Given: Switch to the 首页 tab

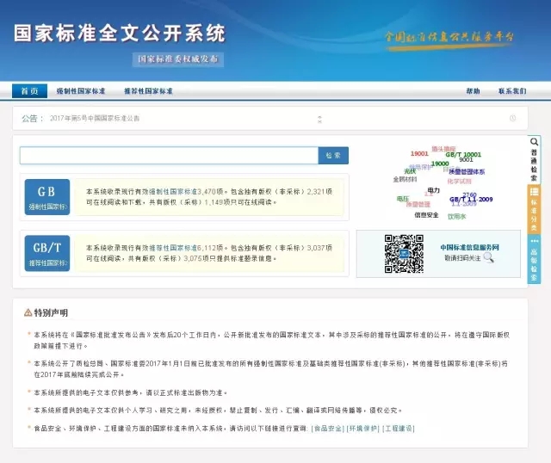Looking at the screenshot, I should (29, 91).
